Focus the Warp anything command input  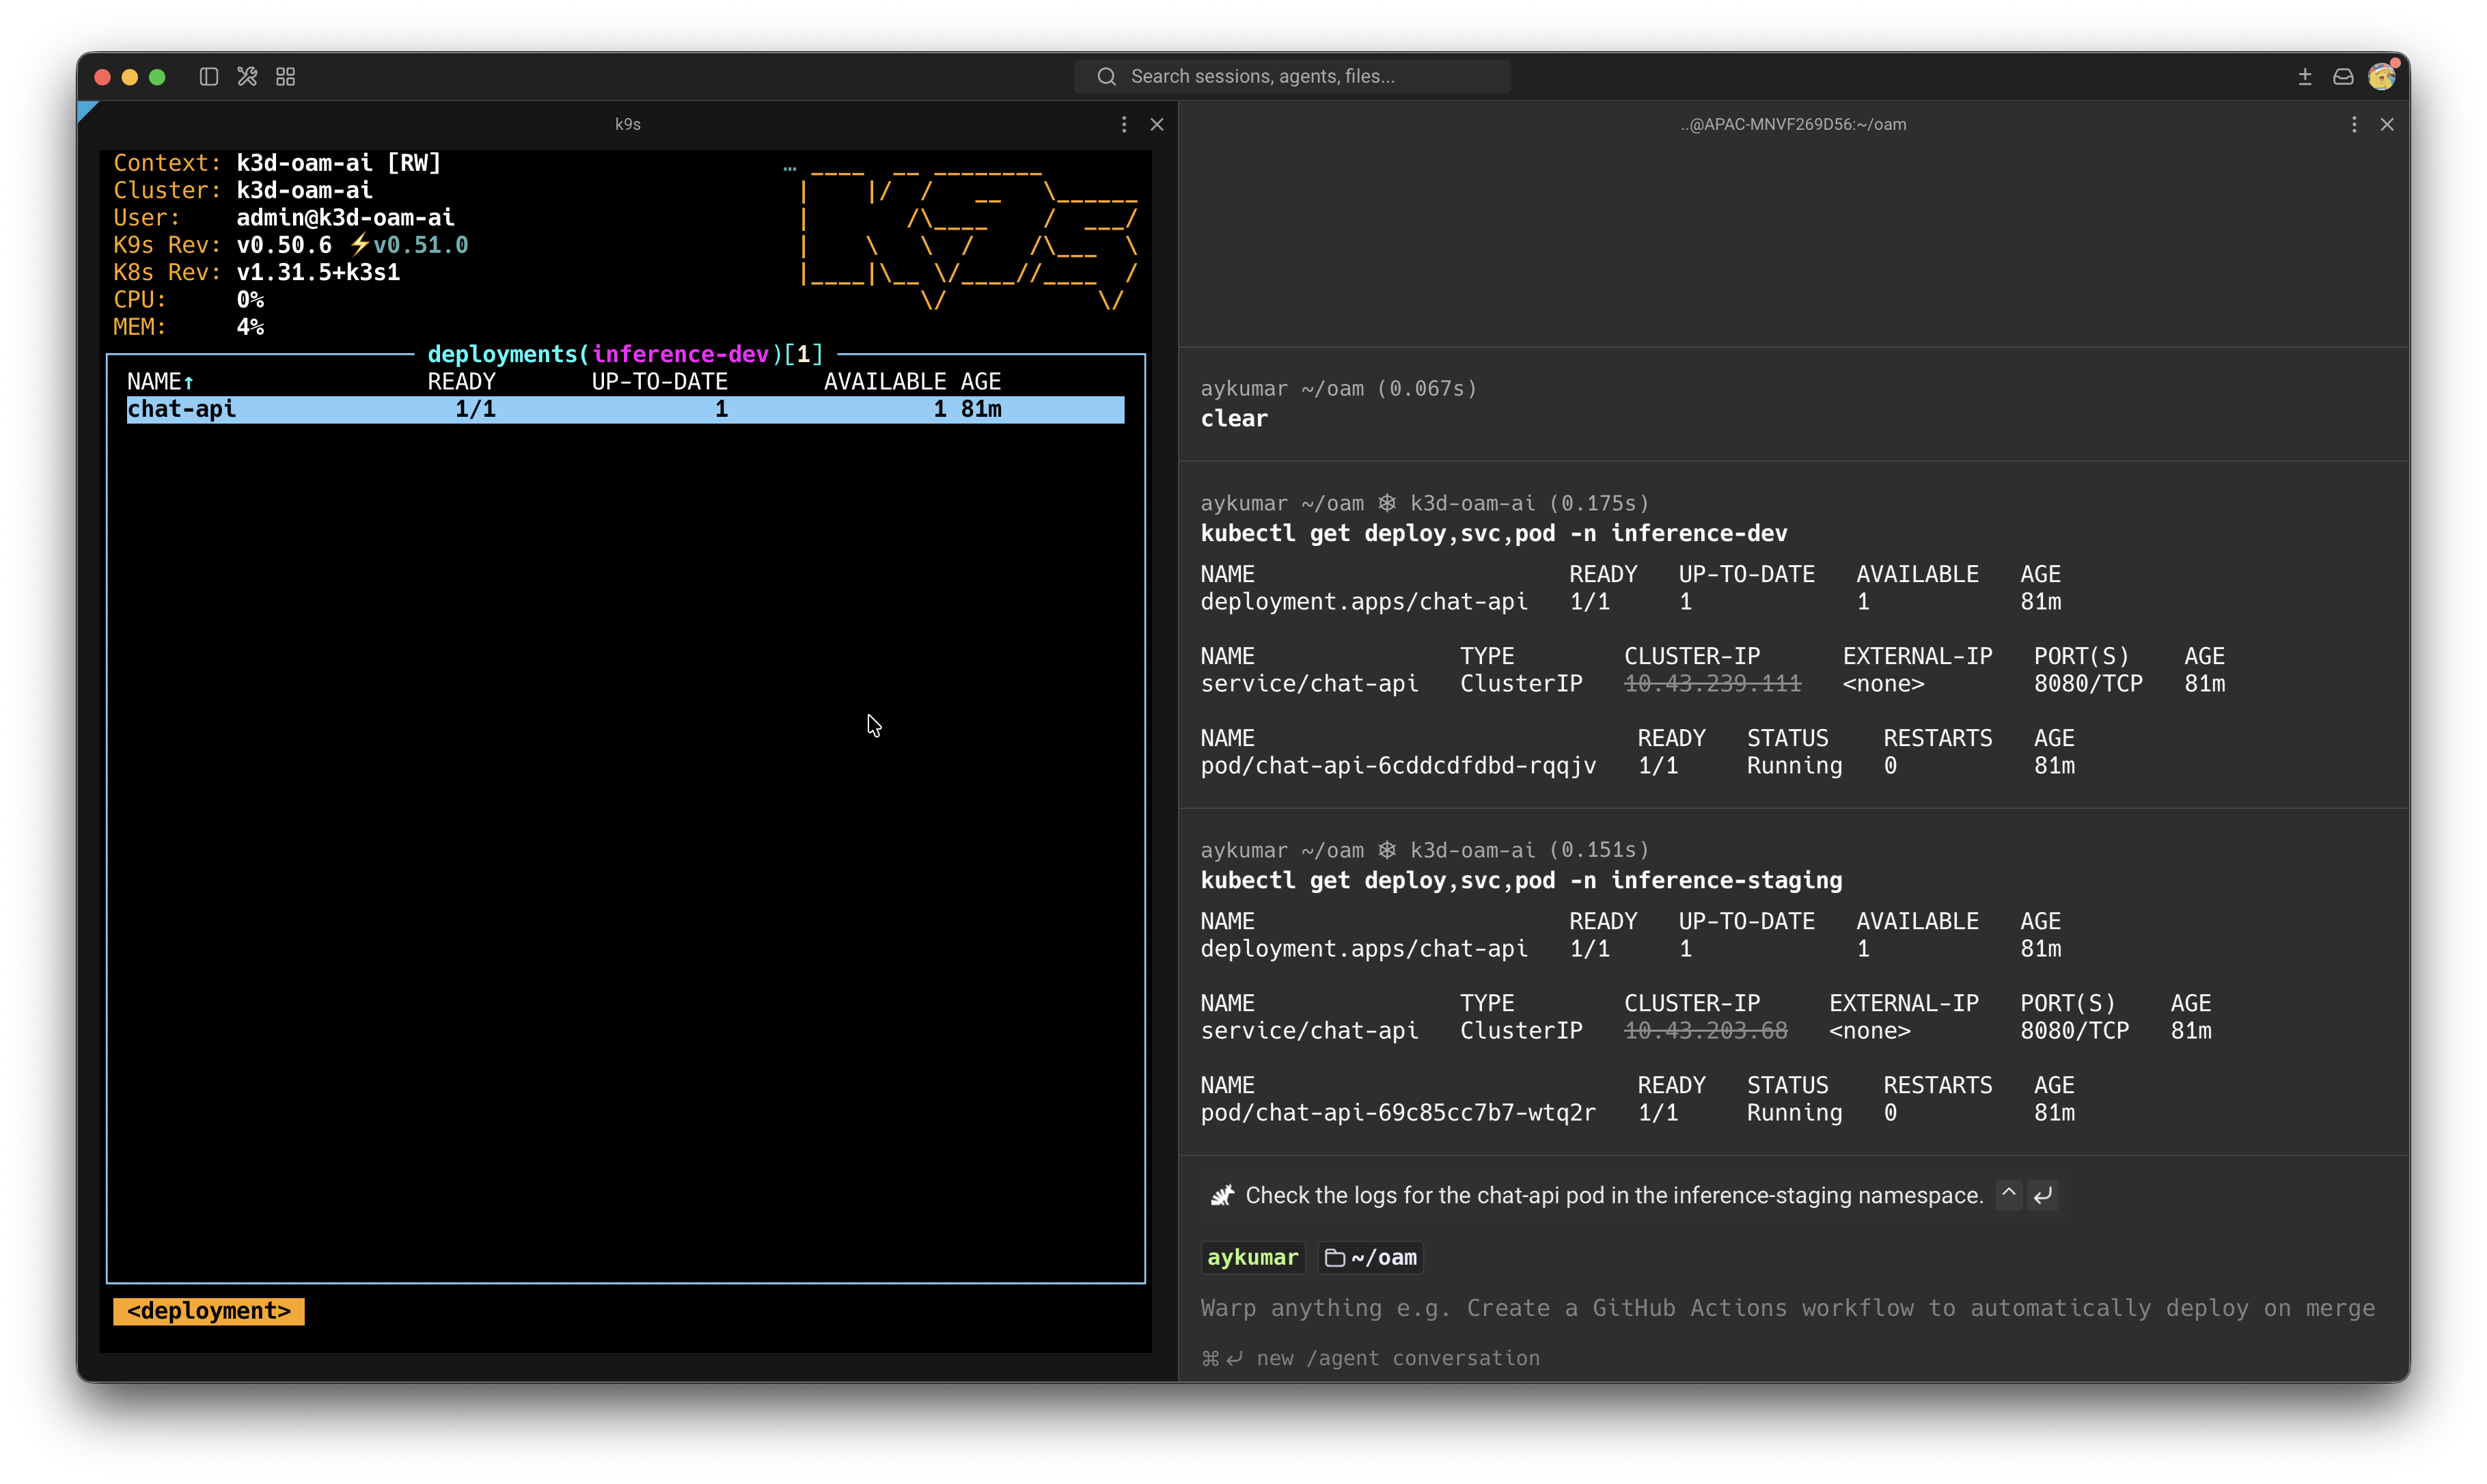1787,1308
